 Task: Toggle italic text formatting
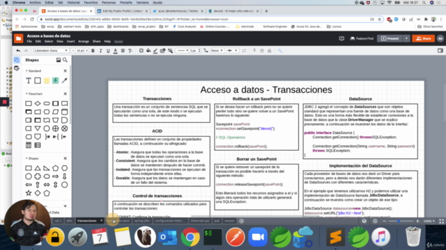(x=100, y=51)
